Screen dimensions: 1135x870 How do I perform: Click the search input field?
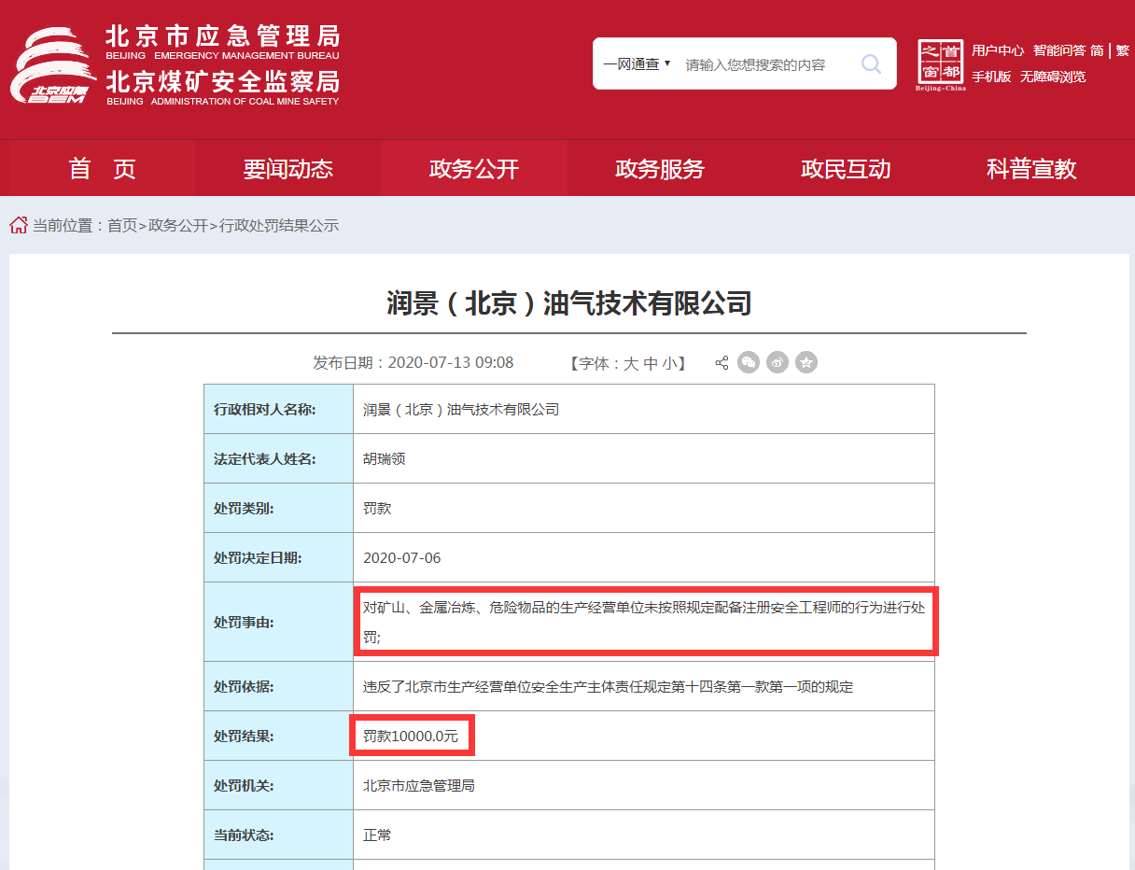tap(761, 64)
